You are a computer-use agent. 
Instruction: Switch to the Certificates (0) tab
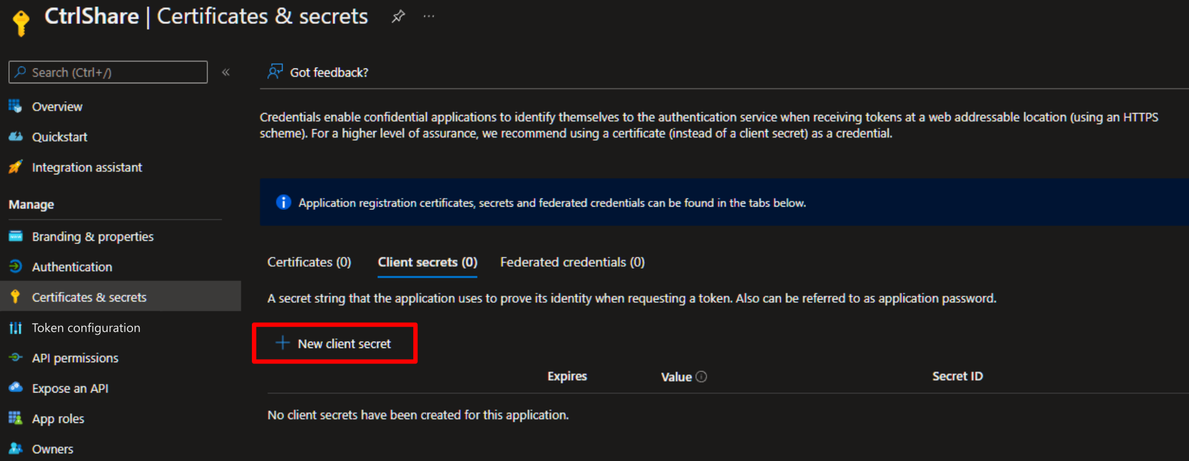[x=309, y=262]
